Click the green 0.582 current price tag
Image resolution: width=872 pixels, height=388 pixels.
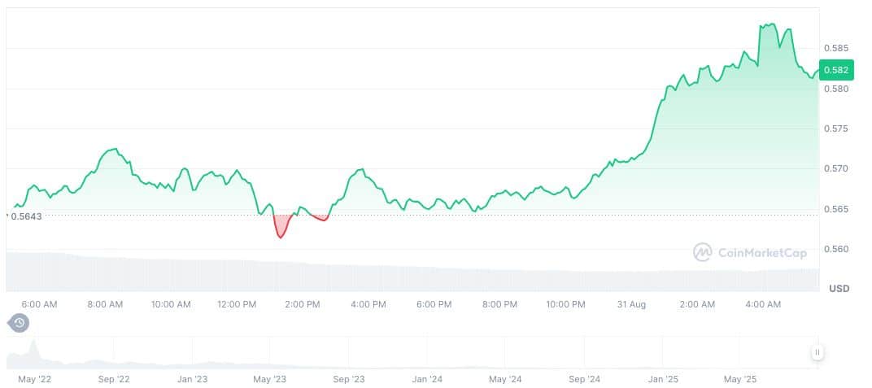(836, 70)
